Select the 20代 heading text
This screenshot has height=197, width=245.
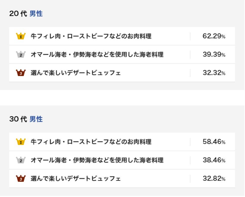(x=18, y=14)
